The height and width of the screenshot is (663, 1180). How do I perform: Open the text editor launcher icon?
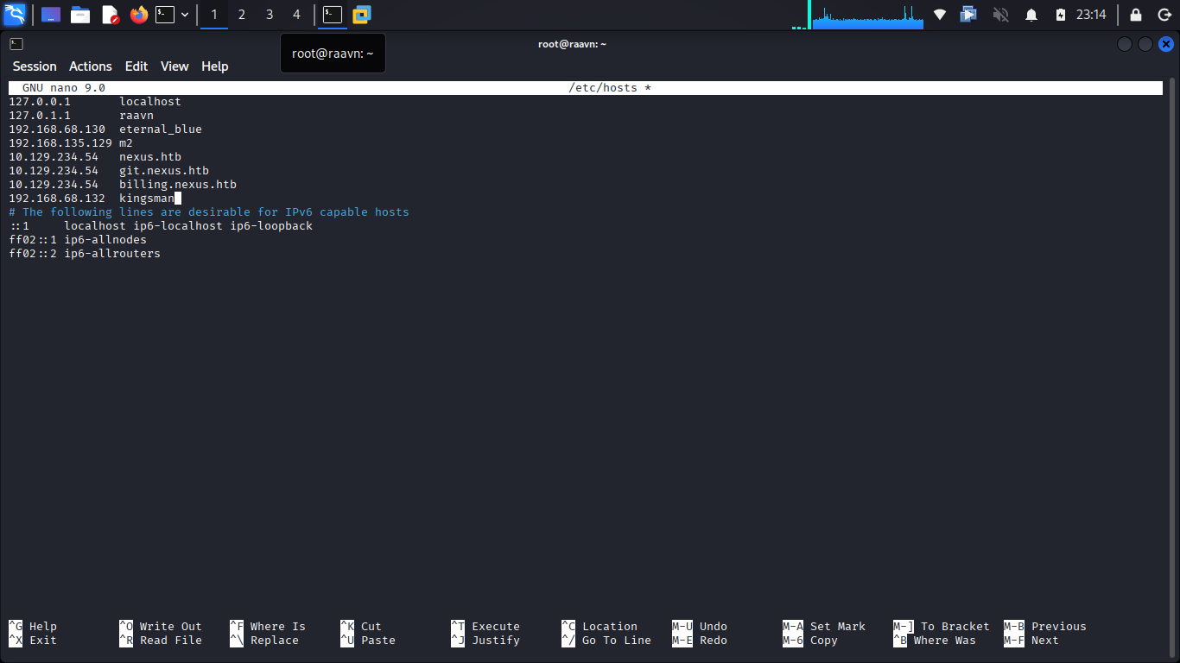110,15
